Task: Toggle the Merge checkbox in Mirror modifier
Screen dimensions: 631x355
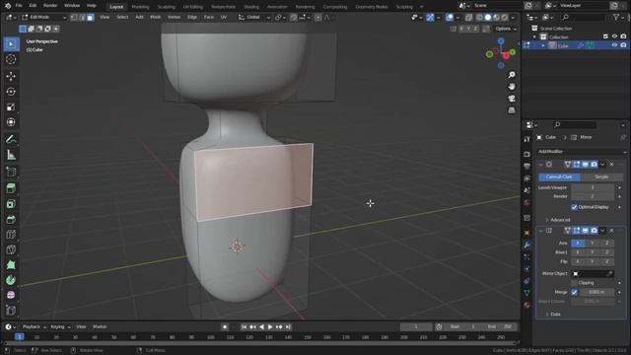Action: click(x=574, y=292)
